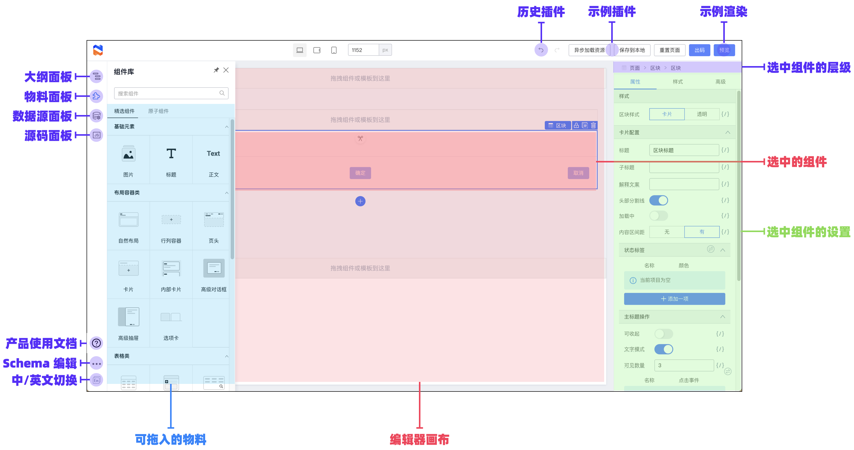The image size is (854, 450).
Task: Turn on the 可收起 switch
Action: click(663, 334)
